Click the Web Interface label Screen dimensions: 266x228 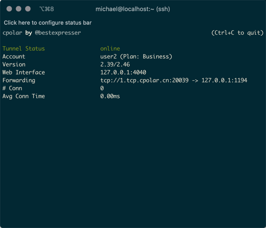tap(24, 72)
